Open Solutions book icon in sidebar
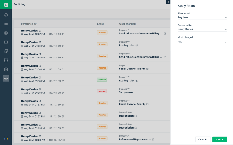This screenshot has width=233, height=145. point(6,42)
